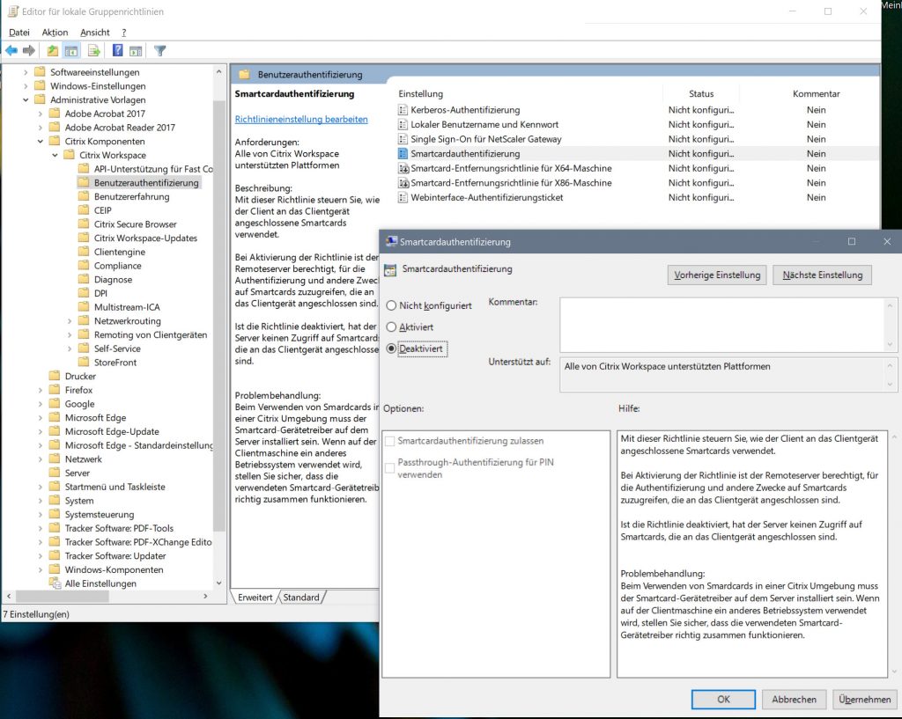This screenshot has height=719, width=902.
Task: Click the export list toolbar icon
Action: pos(93,50)
